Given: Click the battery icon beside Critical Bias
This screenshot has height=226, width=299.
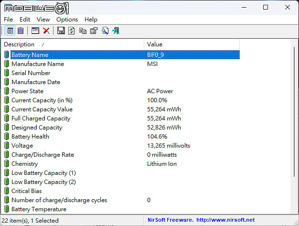Looking at the screenshot, I should (7, 191).
